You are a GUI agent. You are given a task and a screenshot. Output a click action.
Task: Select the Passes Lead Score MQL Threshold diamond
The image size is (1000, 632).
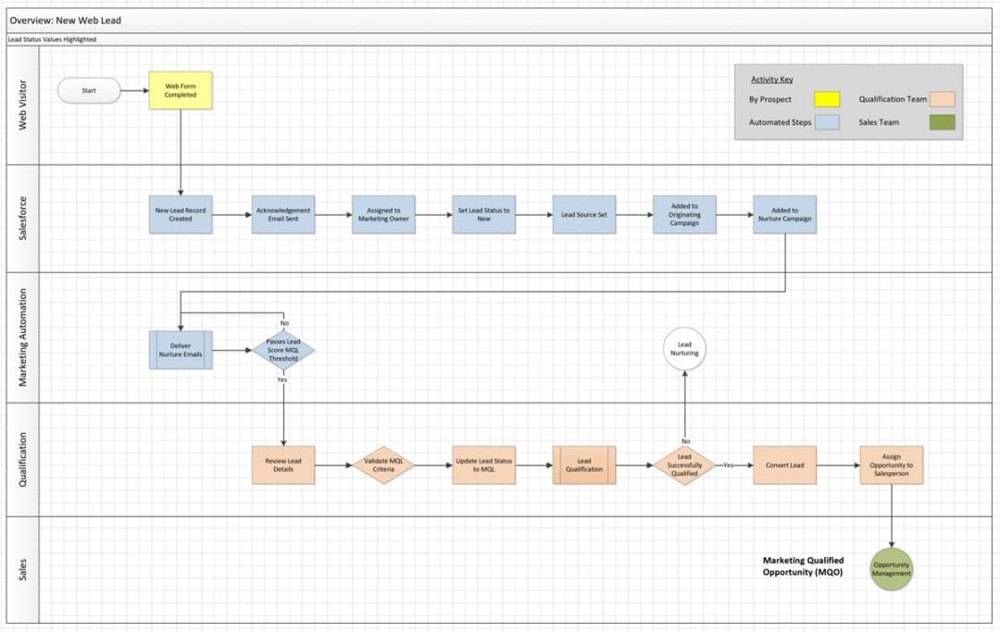pos(283,350)
